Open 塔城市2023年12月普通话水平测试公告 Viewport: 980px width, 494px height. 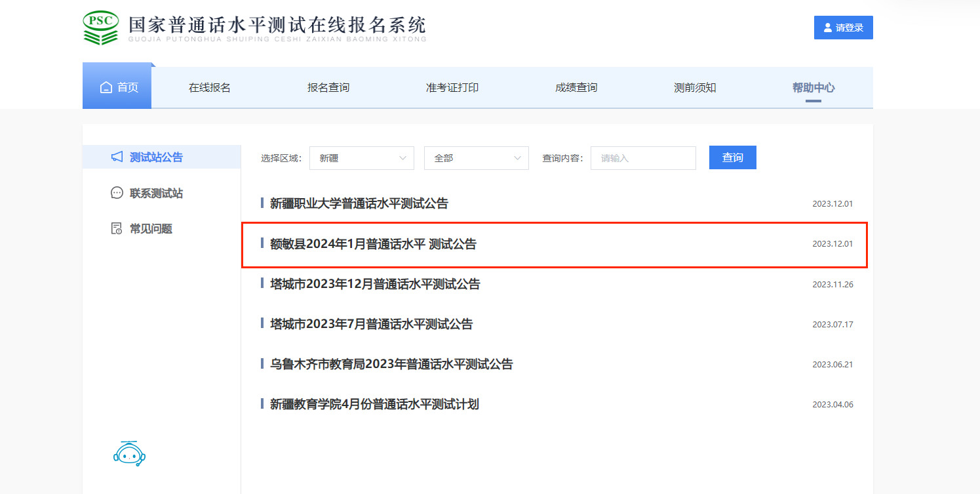click(375, 284)
